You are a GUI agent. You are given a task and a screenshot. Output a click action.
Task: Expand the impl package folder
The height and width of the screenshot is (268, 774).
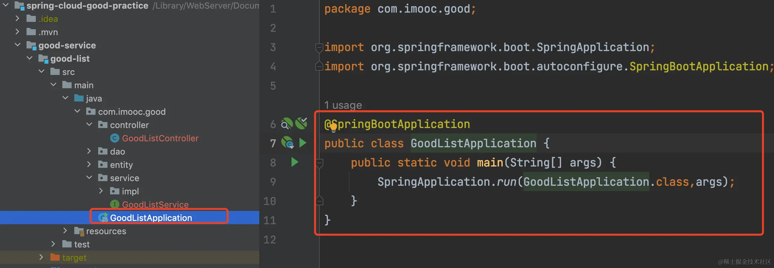pyautogui.click(x=101, y=191)
